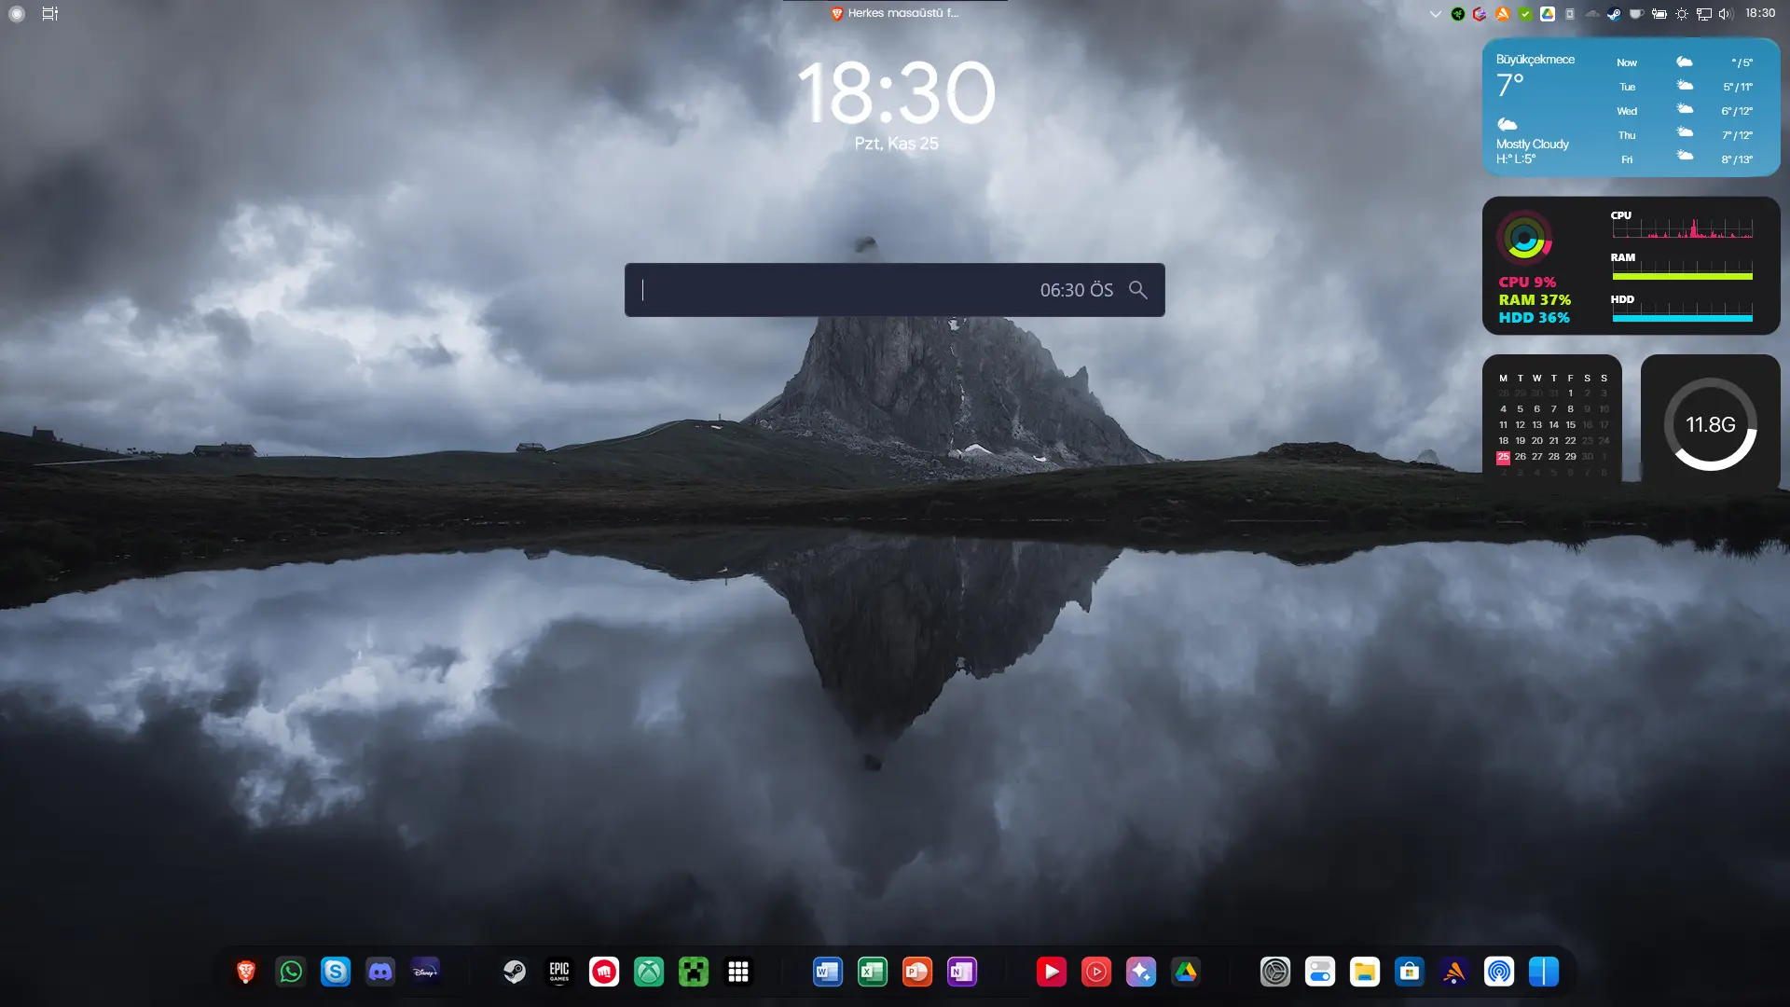Click the green checkmark tray icon
The height and width of the screenshot is (1007, 1790).
point(1525,14)
